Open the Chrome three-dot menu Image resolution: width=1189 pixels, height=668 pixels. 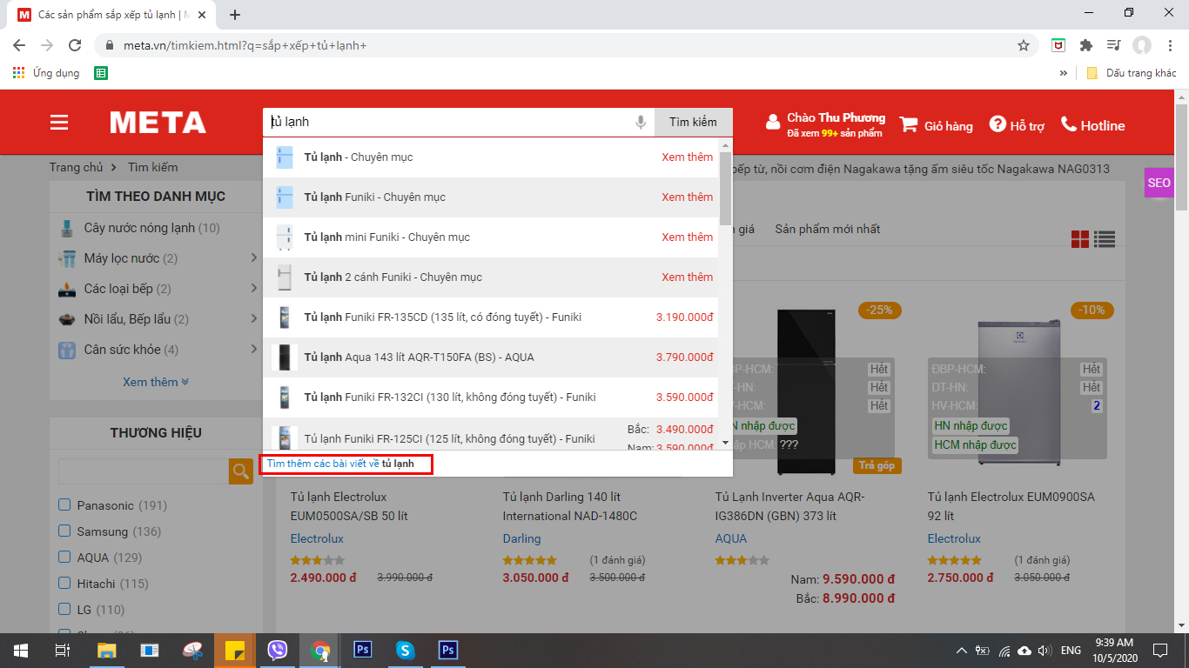(x=1170, y=45)
